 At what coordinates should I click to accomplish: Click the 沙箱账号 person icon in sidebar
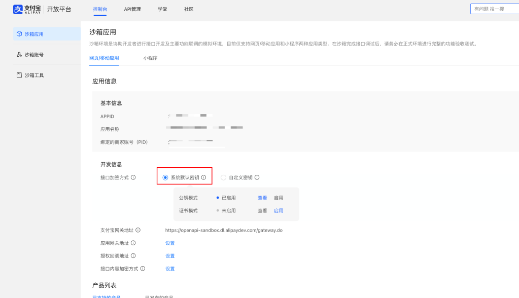coord(19,55)
